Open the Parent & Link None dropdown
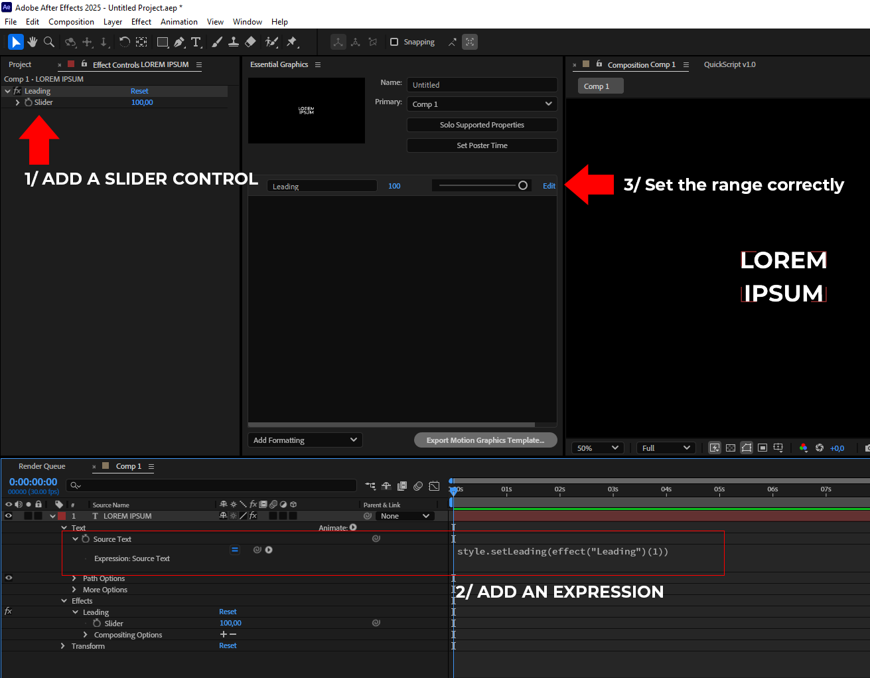The image size is (870, 678). [404, 516]
